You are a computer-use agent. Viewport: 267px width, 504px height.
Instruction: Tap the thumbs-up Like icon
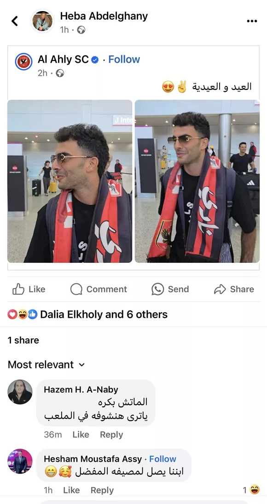coord(18,289)
